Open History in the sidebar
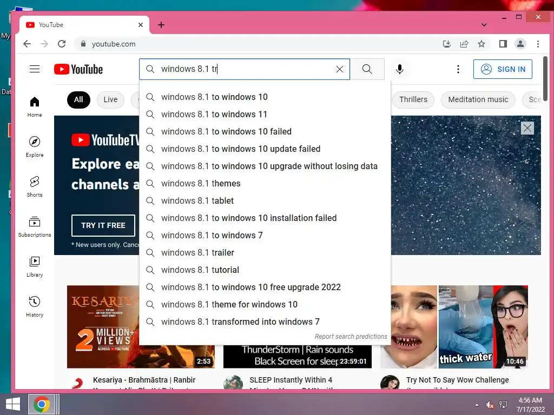Image resolution: width=554 pixels, height=415 pixels. pyautogui.click(x=35, y=307)
